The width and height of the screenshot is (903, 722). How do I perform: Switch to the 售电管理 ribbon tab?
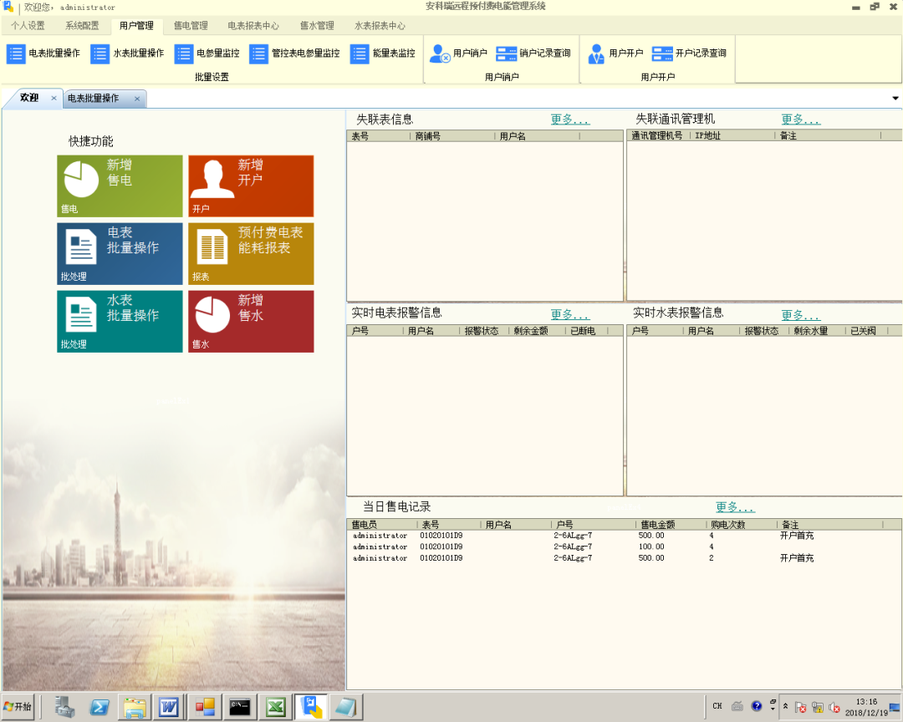(190, 26)
